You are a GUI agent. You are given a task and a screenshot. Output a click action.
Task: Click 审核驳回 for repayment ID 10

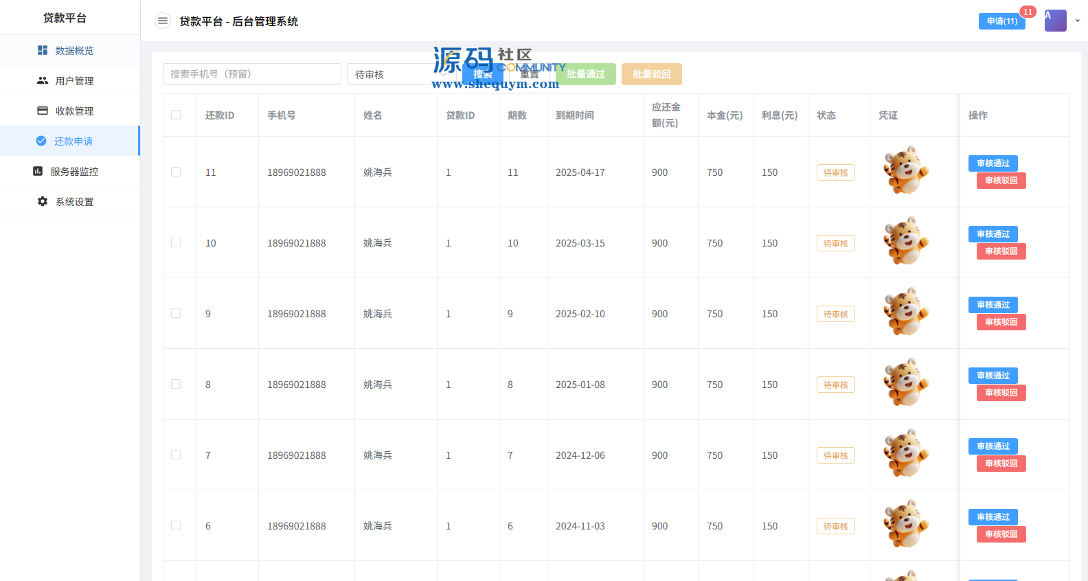pos(1001,251)
